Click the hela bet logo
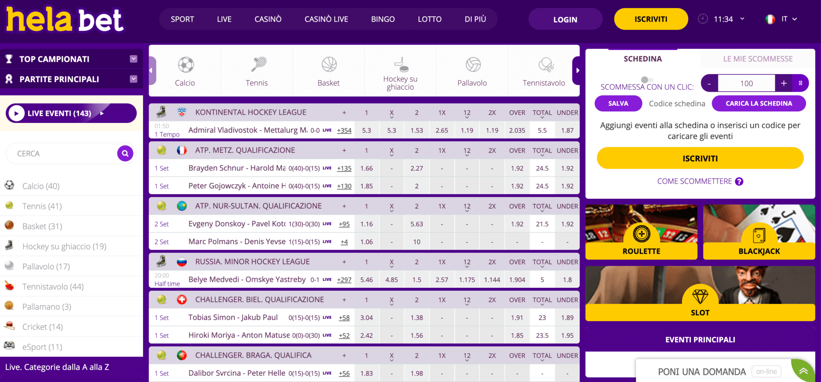 65,20
